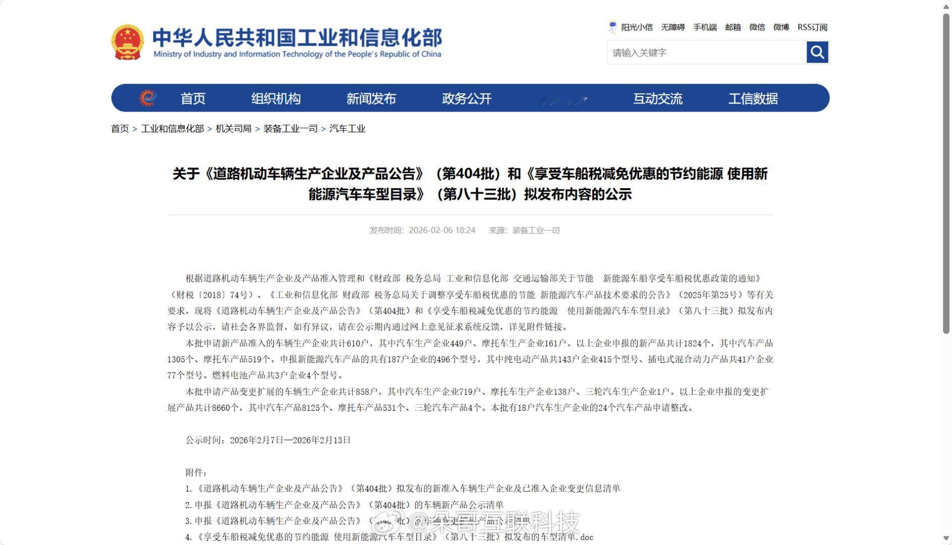Open the 政务公开 navigation menu
The image size is (952, 545).
(467, 98)
